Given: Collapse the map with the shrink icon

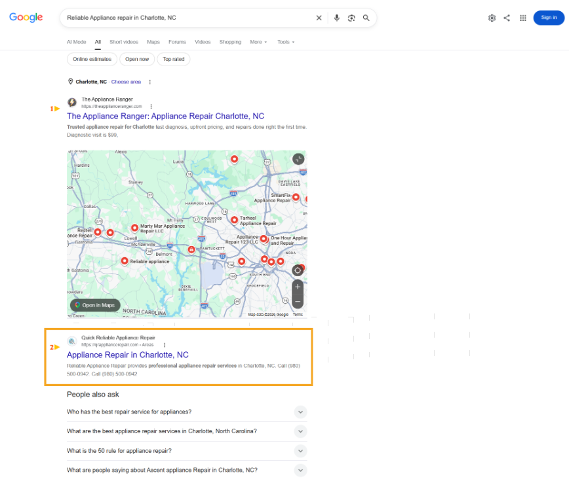Looking at the screenshot, I should coord(298,159).
